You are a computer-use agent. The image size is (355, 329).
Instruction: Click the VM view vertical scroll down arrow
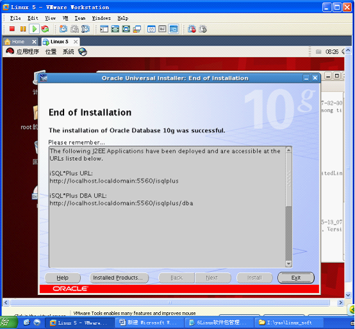(348, 295)
